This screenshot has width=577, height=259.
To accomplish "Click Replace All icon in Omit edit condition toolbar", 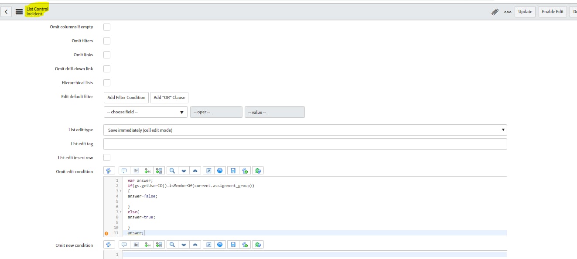I will (159, 171).
